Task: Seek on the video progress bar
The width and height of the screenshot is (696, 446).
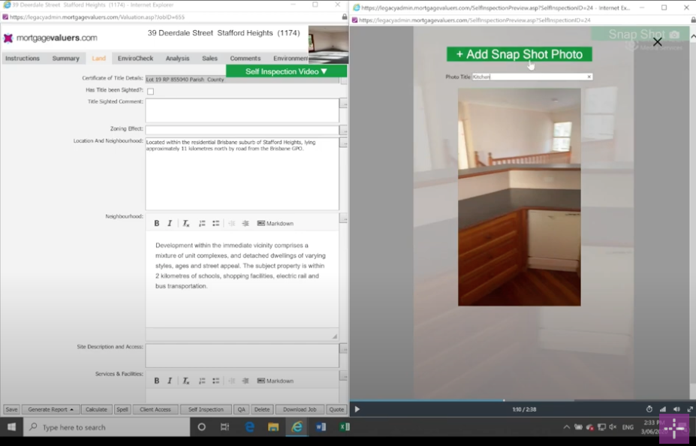Action: pos(520,400)
